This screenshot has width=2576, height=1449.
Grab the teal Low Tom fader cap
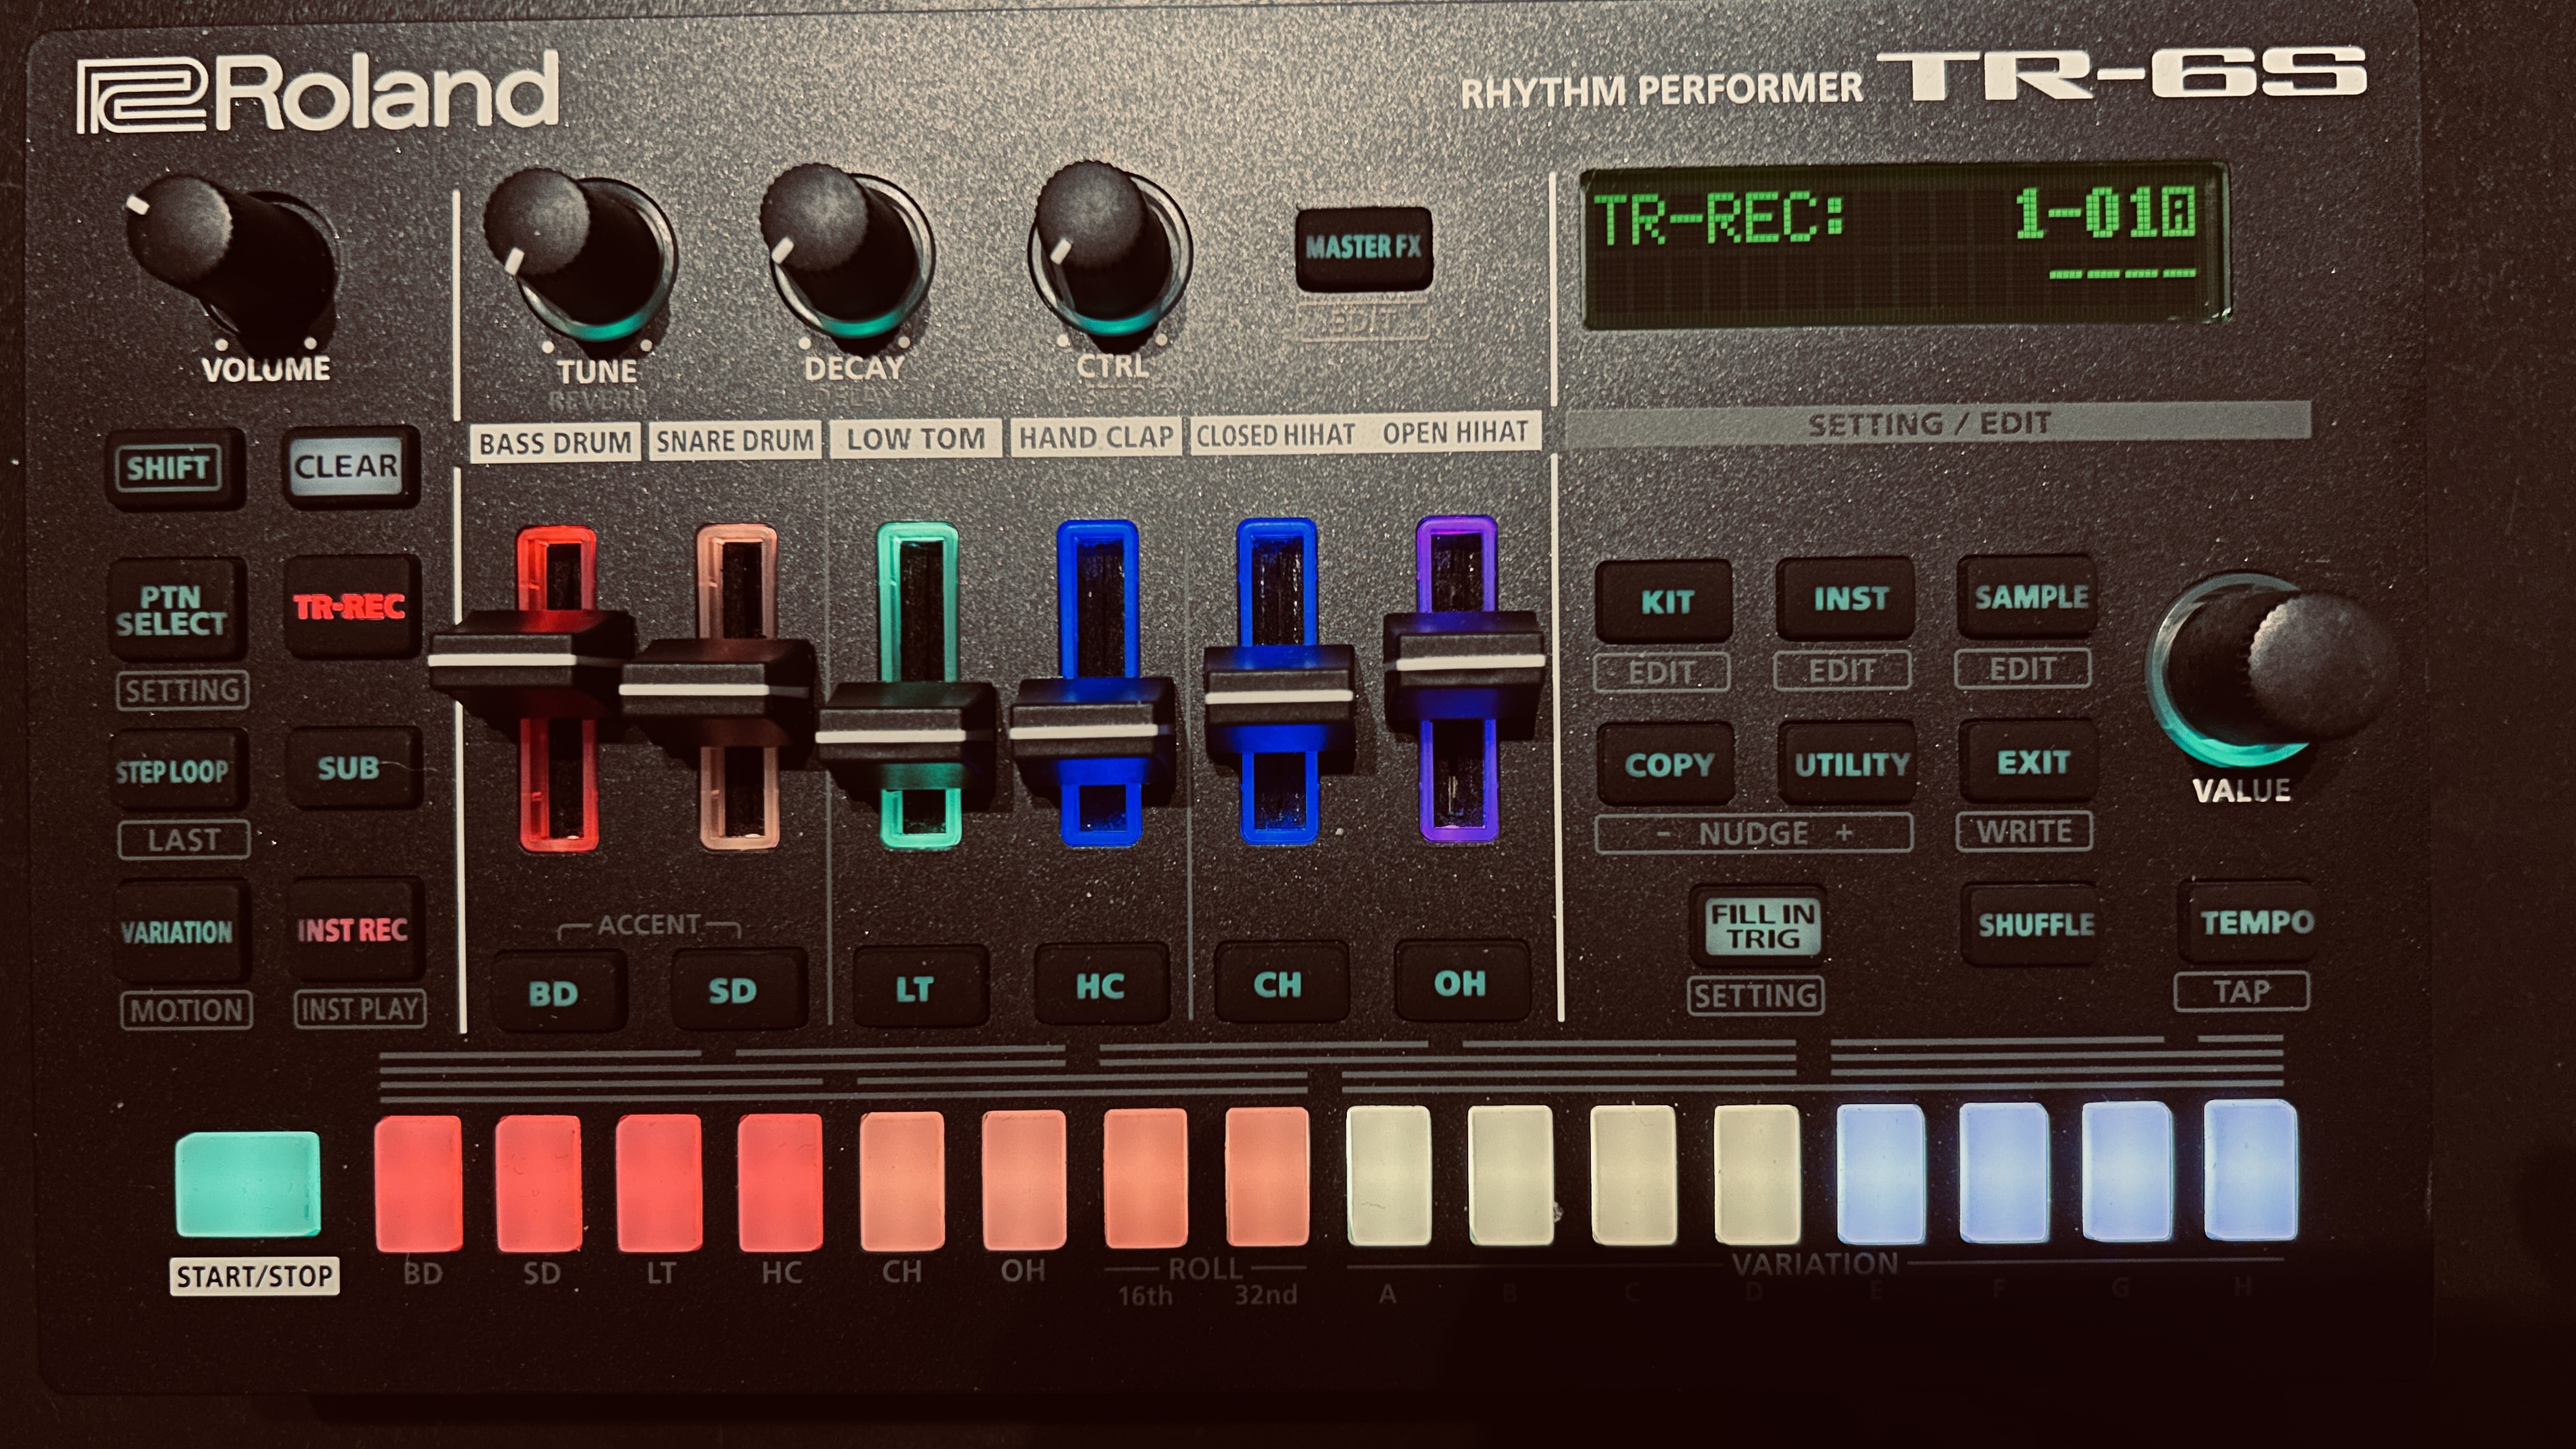[x=905, y=737]
